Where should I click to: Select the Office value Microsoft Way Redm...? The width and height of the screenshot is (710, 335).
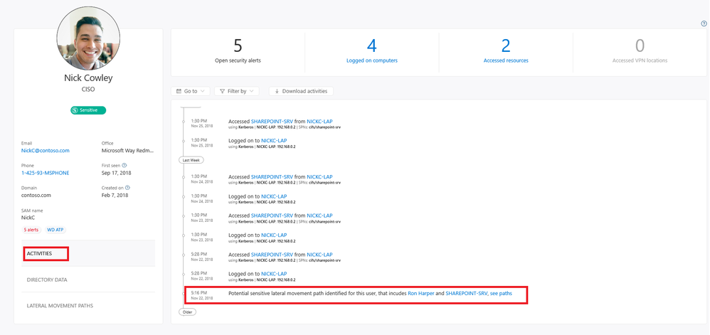127,150
